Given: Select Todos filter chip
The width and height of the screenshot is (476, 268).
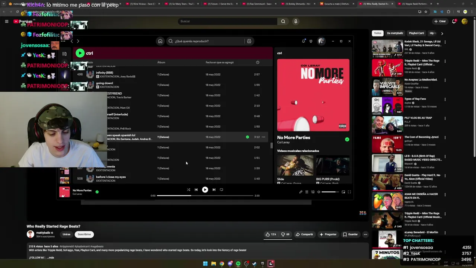Looking at the screenshot, I should (377, 33).
